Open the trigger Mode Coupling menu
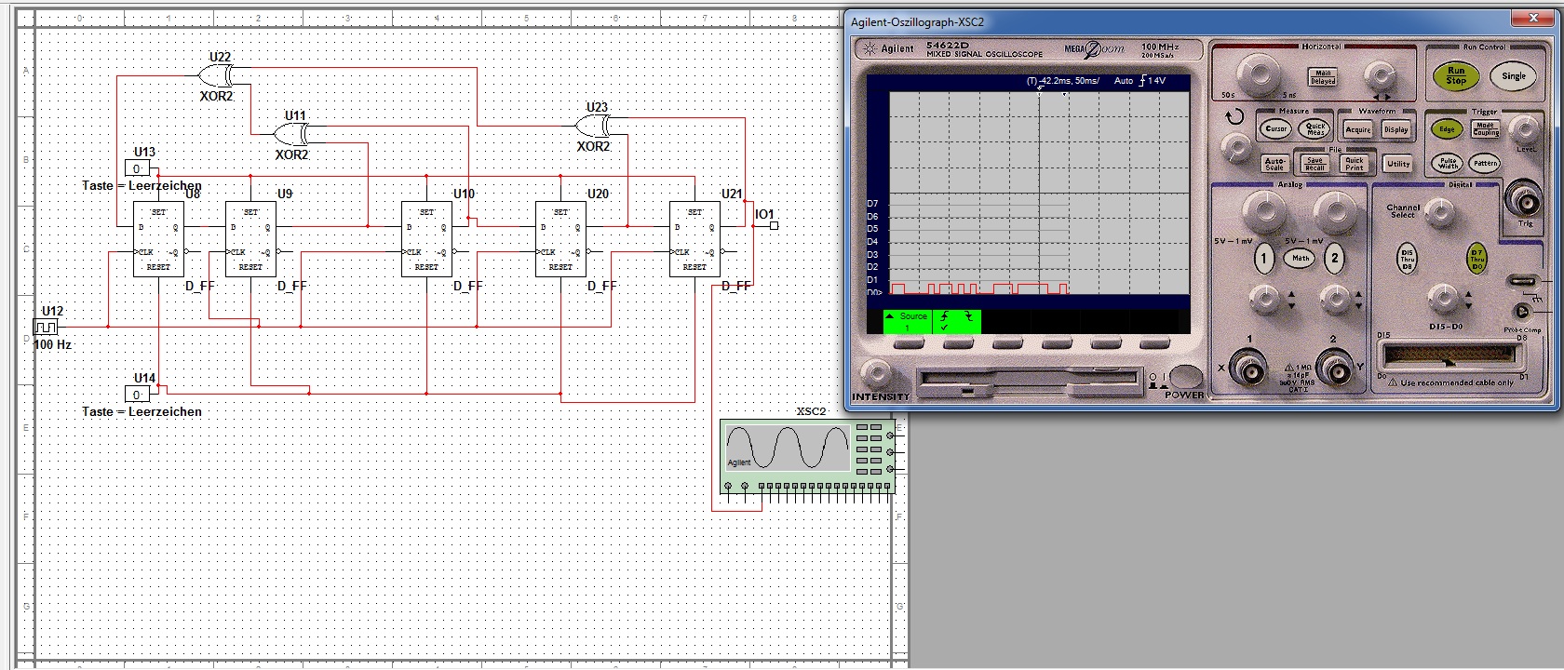This screenshot has height=670, width=1564. [1486, 129]
